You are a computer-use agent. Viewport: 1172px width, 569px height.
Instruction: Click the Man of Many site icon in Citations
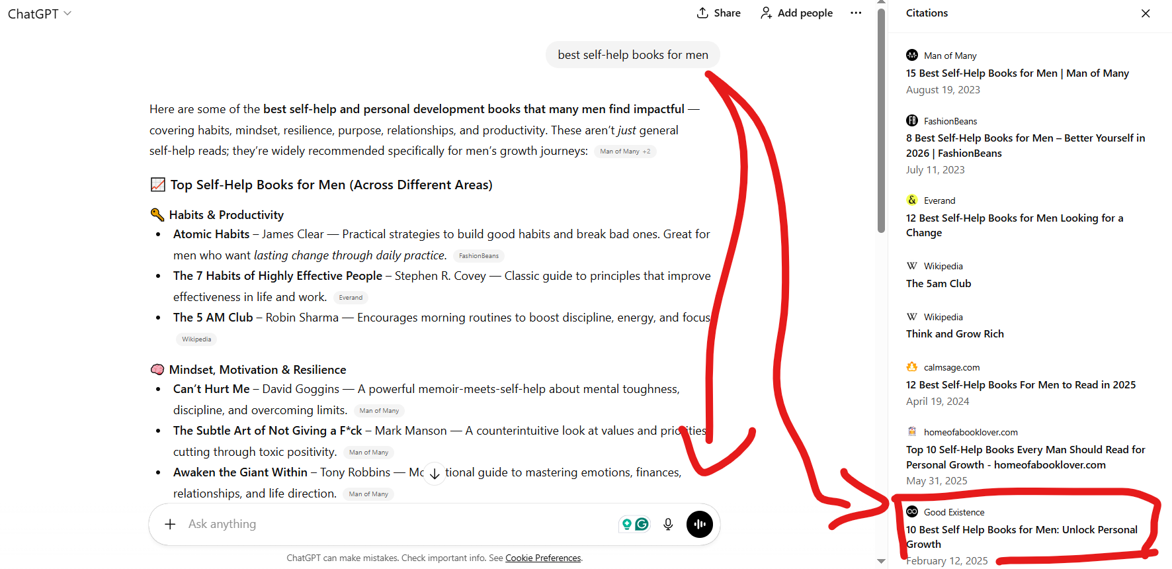(x=912, y=55)
